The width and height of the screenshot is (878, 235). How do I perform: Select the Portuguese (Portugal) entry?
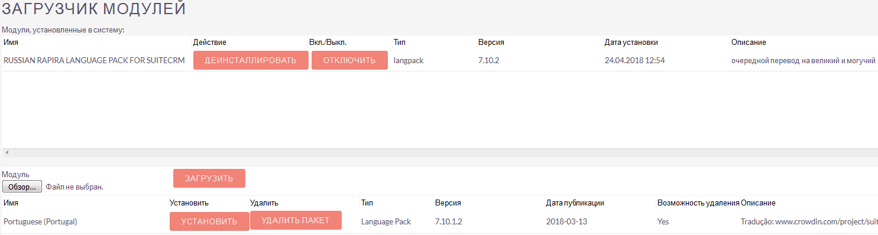(x=40, y=221)
